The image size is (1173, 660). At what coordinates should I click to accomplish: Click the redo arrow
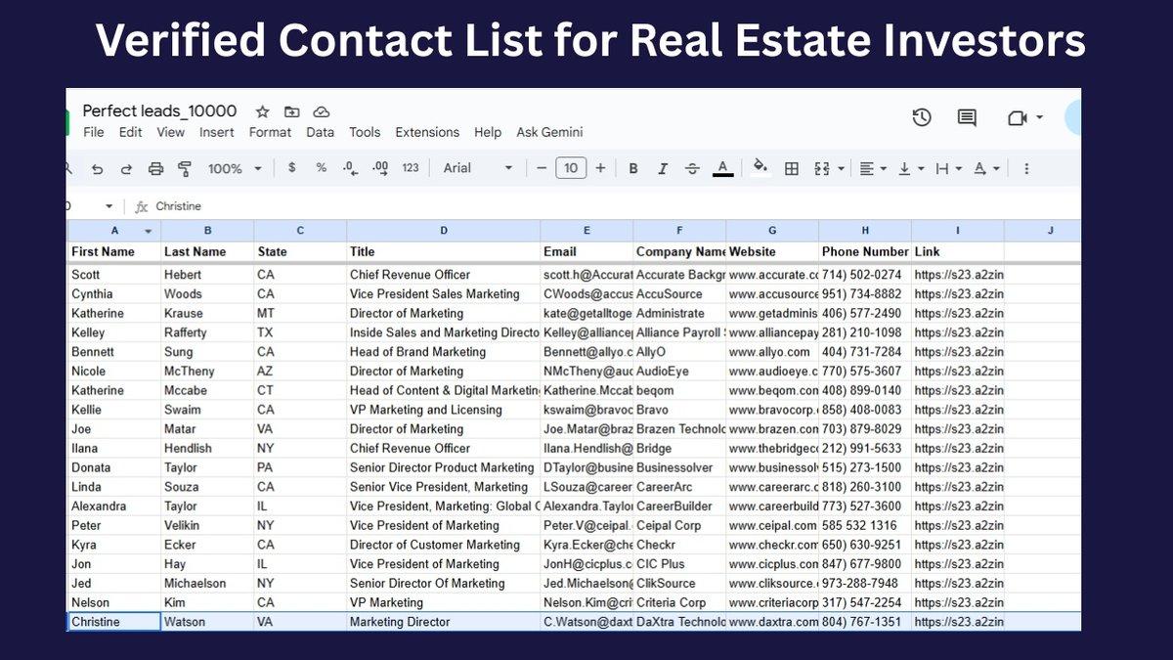tap(126, 168)
